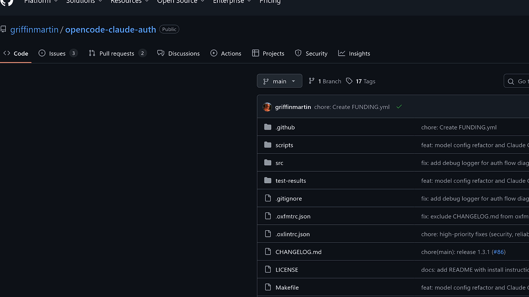Open the opencode-claude-auth repository link

coord(110,30)
